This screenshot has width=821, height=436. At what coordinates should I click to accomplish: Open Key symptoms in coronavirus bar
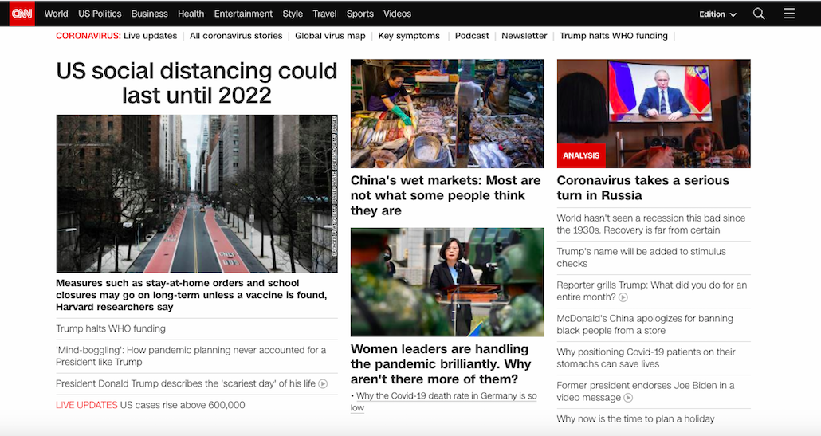point(409,36)
